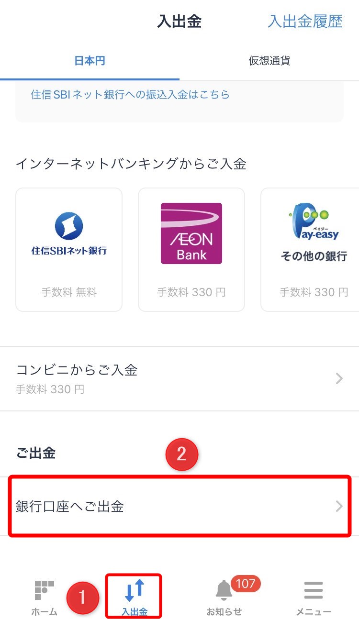Viewport: 359px width, 619px height.
Task: Select the 日本円 tab
Action: tap(90, 61)
